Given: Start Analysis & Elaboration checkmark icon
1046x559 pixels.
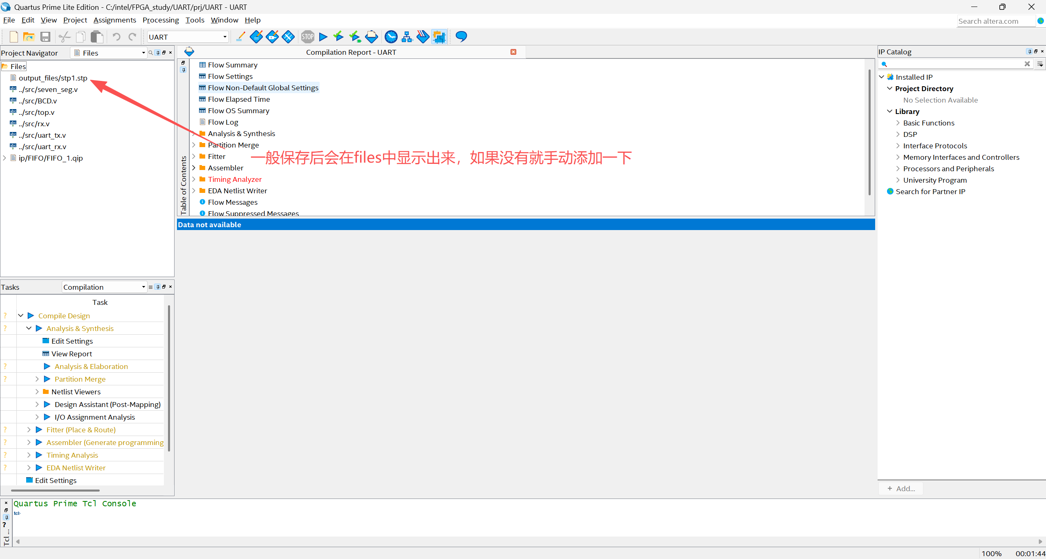Looking at the screenshot, I should (x=338, y=37).
